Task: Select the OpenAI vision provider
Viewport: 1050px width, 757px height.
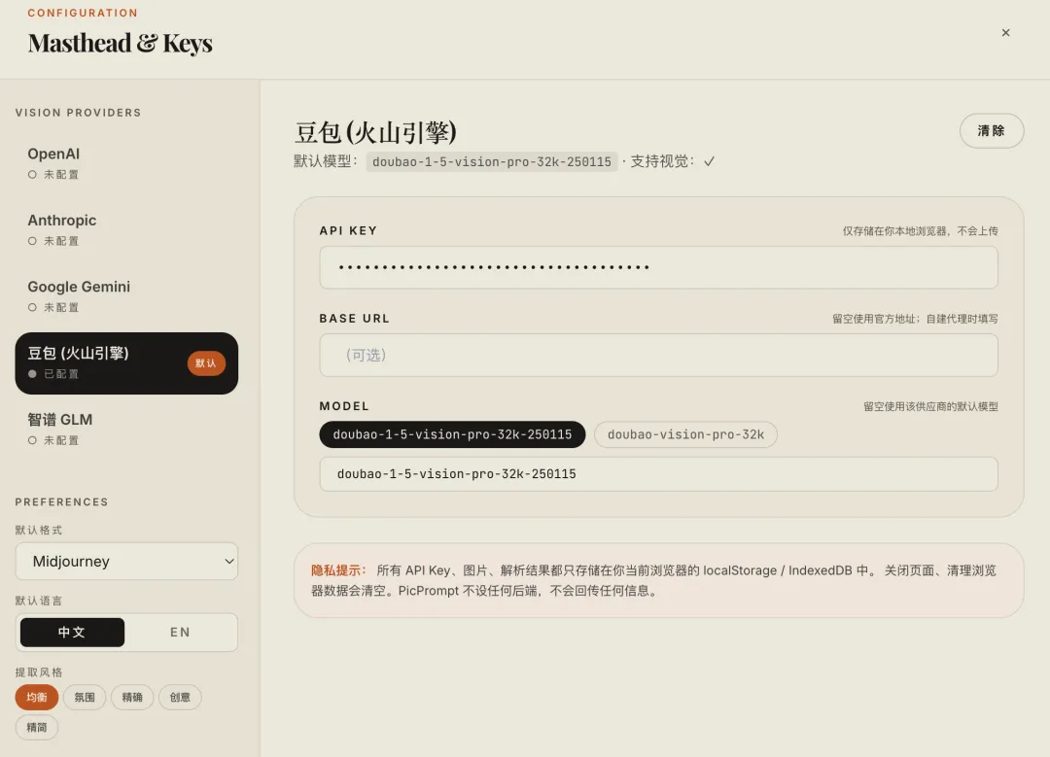Action: click(x=126, y=164)
